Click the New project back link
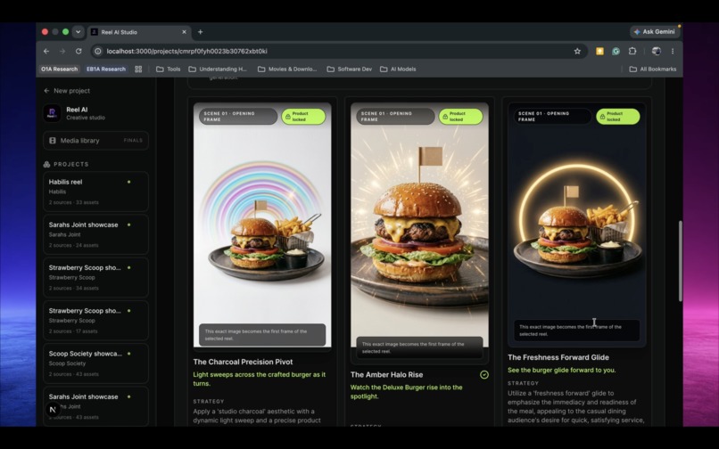The width and height of the screenshot is (719, 449). click(x=67, y=91)
